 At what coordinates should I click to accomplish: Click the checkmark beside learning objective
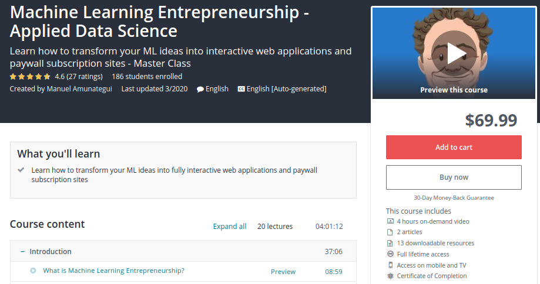coord(21,170)
